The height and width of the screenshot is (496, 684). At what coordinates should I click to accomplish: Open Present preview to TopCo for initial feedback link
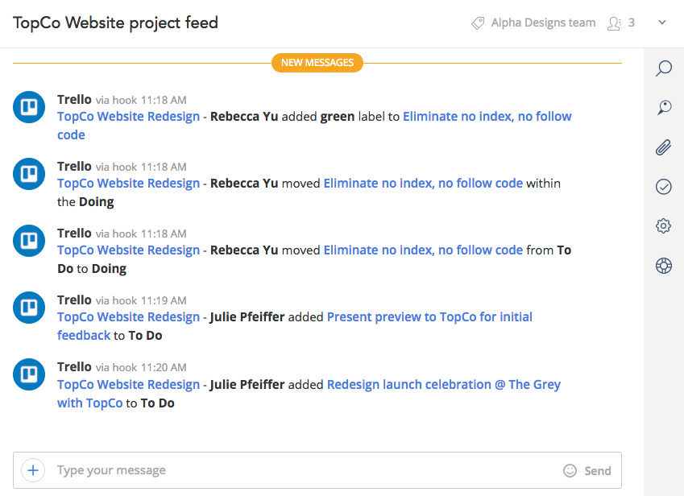(x=429, y=317)
